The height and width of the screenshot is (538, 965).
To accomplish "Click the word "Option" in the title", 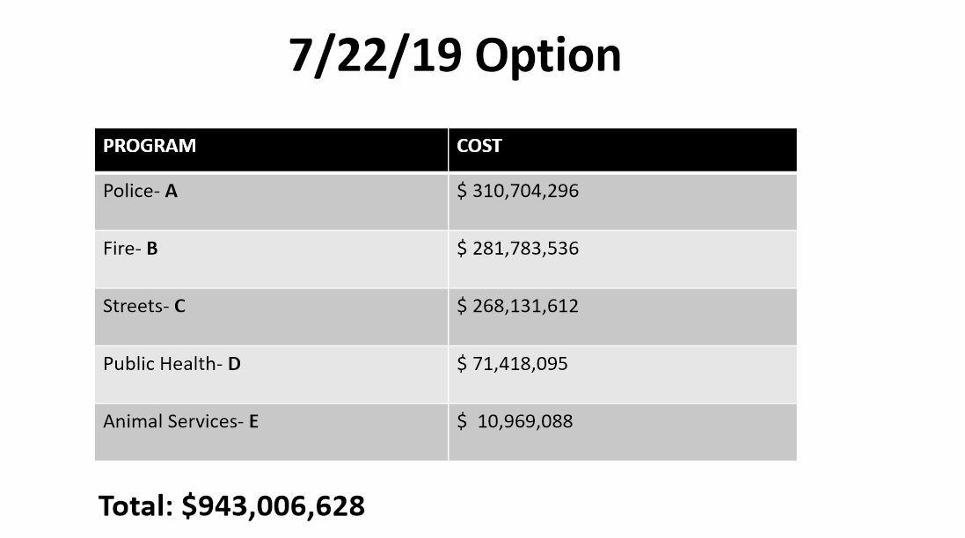I will pyautogui.click(x=548, y=56).
